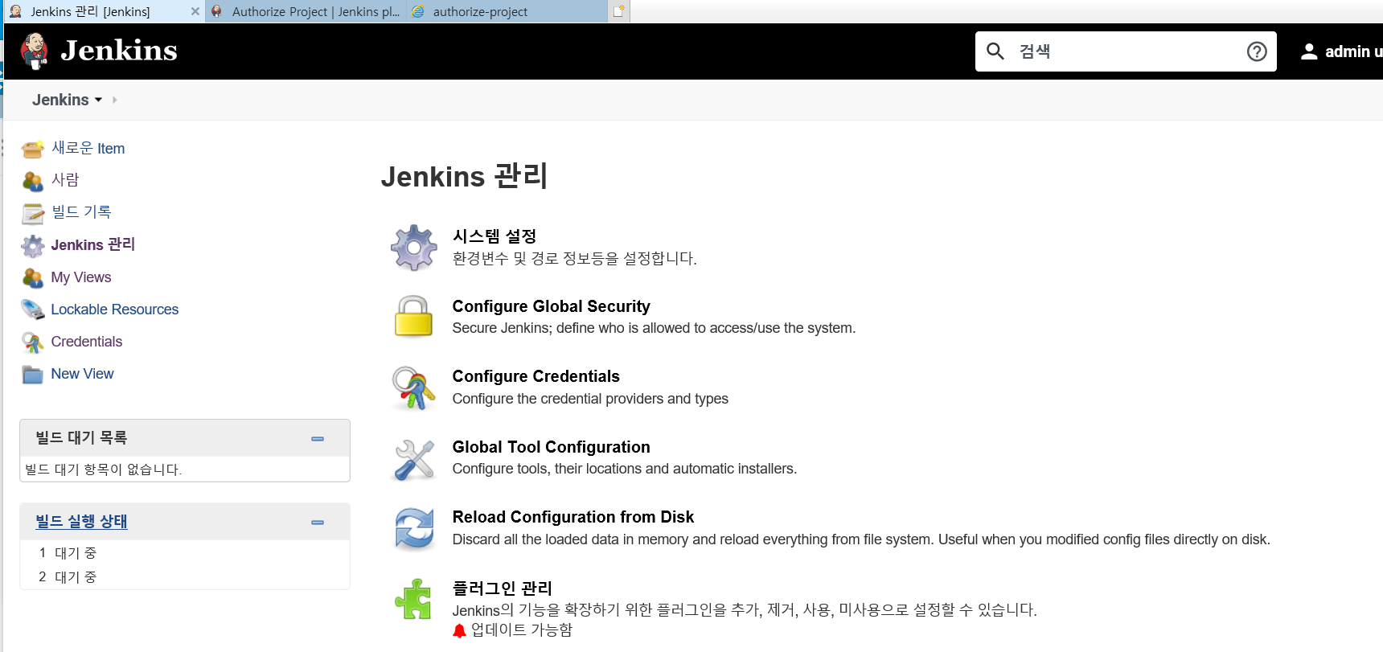
Task: Expand the Jenkins breadcrumb dropdown arrow
Action: [x=98, y=100]
